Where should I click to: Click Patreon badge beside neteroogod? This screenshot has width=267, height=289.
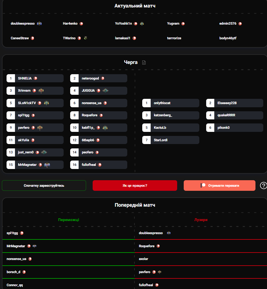103,78
